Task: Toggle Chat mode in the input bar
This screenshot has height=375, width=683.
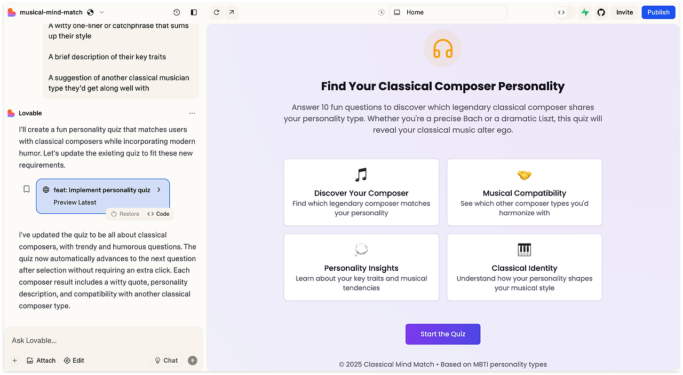Action: pyautogui.click(x=166, y=361)
